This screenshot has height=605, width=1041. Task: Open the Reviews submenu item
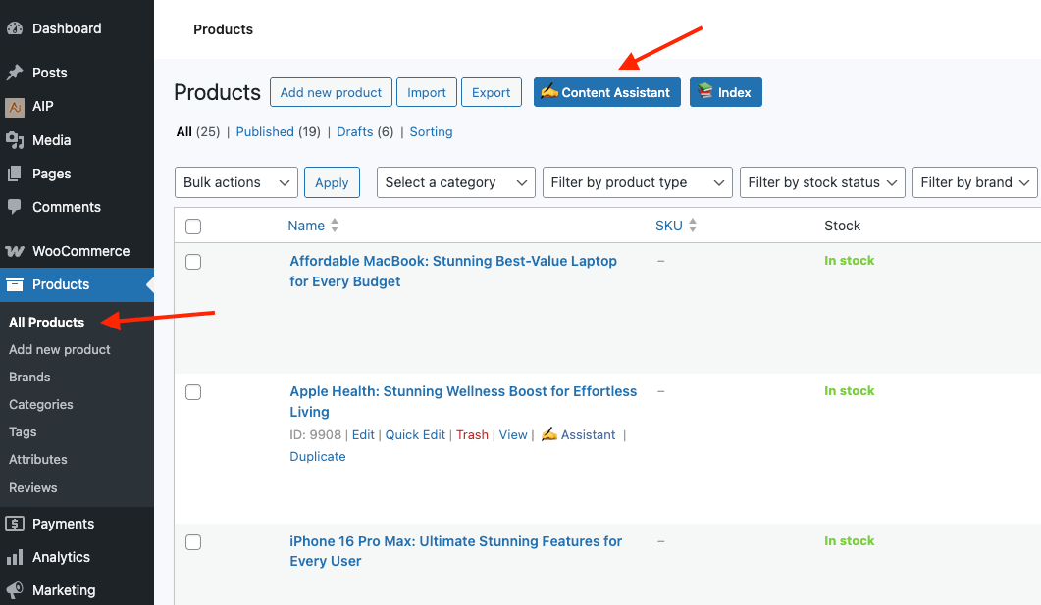(33, 487)
